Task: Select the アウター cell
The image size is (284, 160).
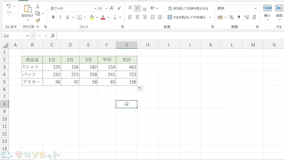Action: pyautogui.click(x=32, y=82)
